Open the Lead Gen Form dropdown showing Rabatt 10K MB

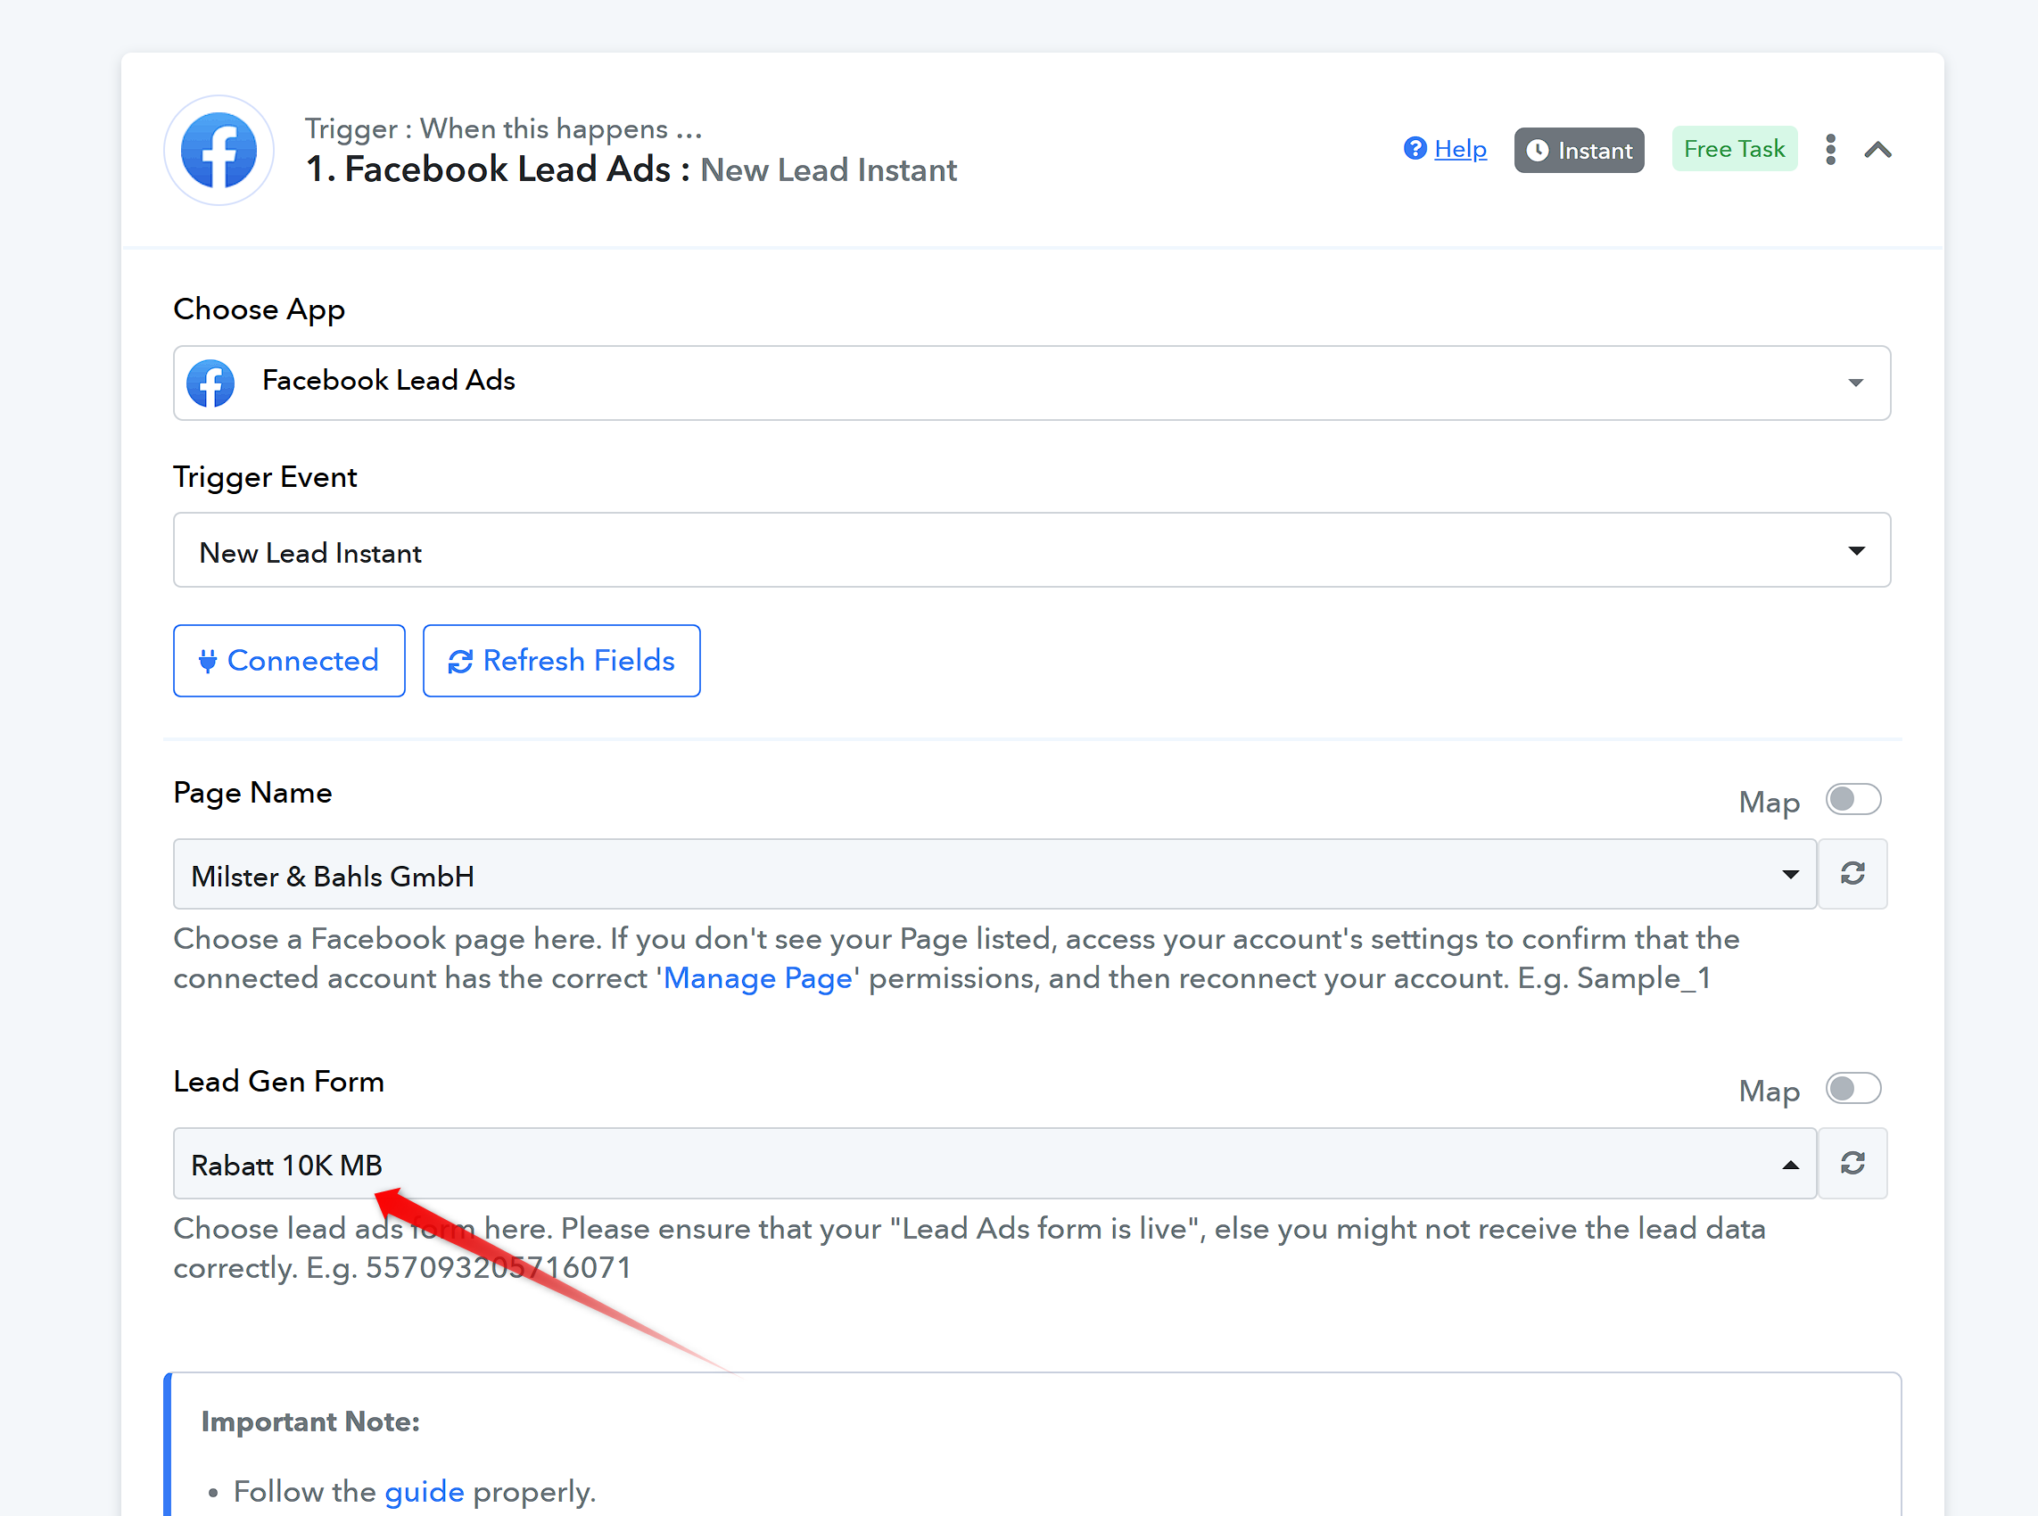(994, 1164)
